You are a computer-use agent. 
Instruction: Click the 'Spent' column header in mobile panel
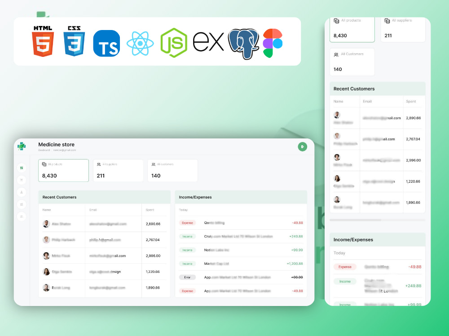tap(411, 101)
